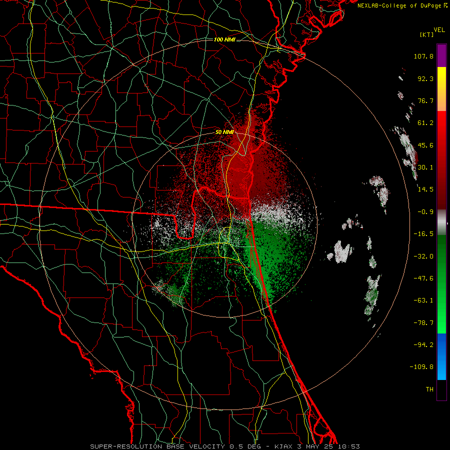Click the 61.2 velocity scale value
This screenshot has width=450, height=450.
[425, 123]
